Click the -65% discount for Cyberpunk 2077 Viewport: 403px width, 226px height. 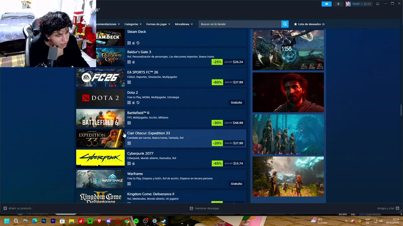(217, 164)
